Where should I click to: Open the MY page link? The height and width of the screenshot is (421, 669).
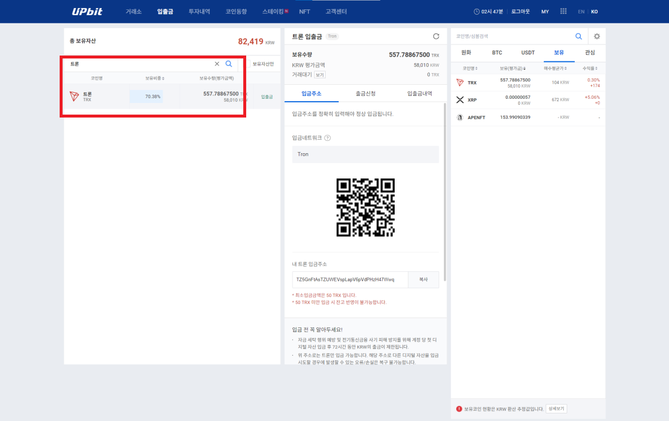click(545, 12)
